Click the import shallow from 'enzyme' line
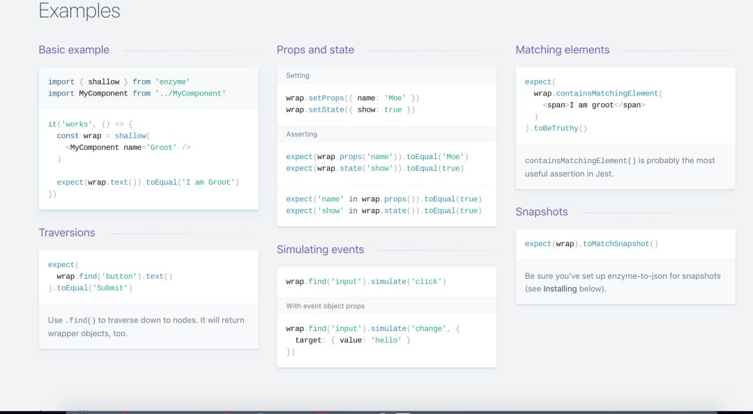This screenshot has width=753, height=414. tap(119, 82)
